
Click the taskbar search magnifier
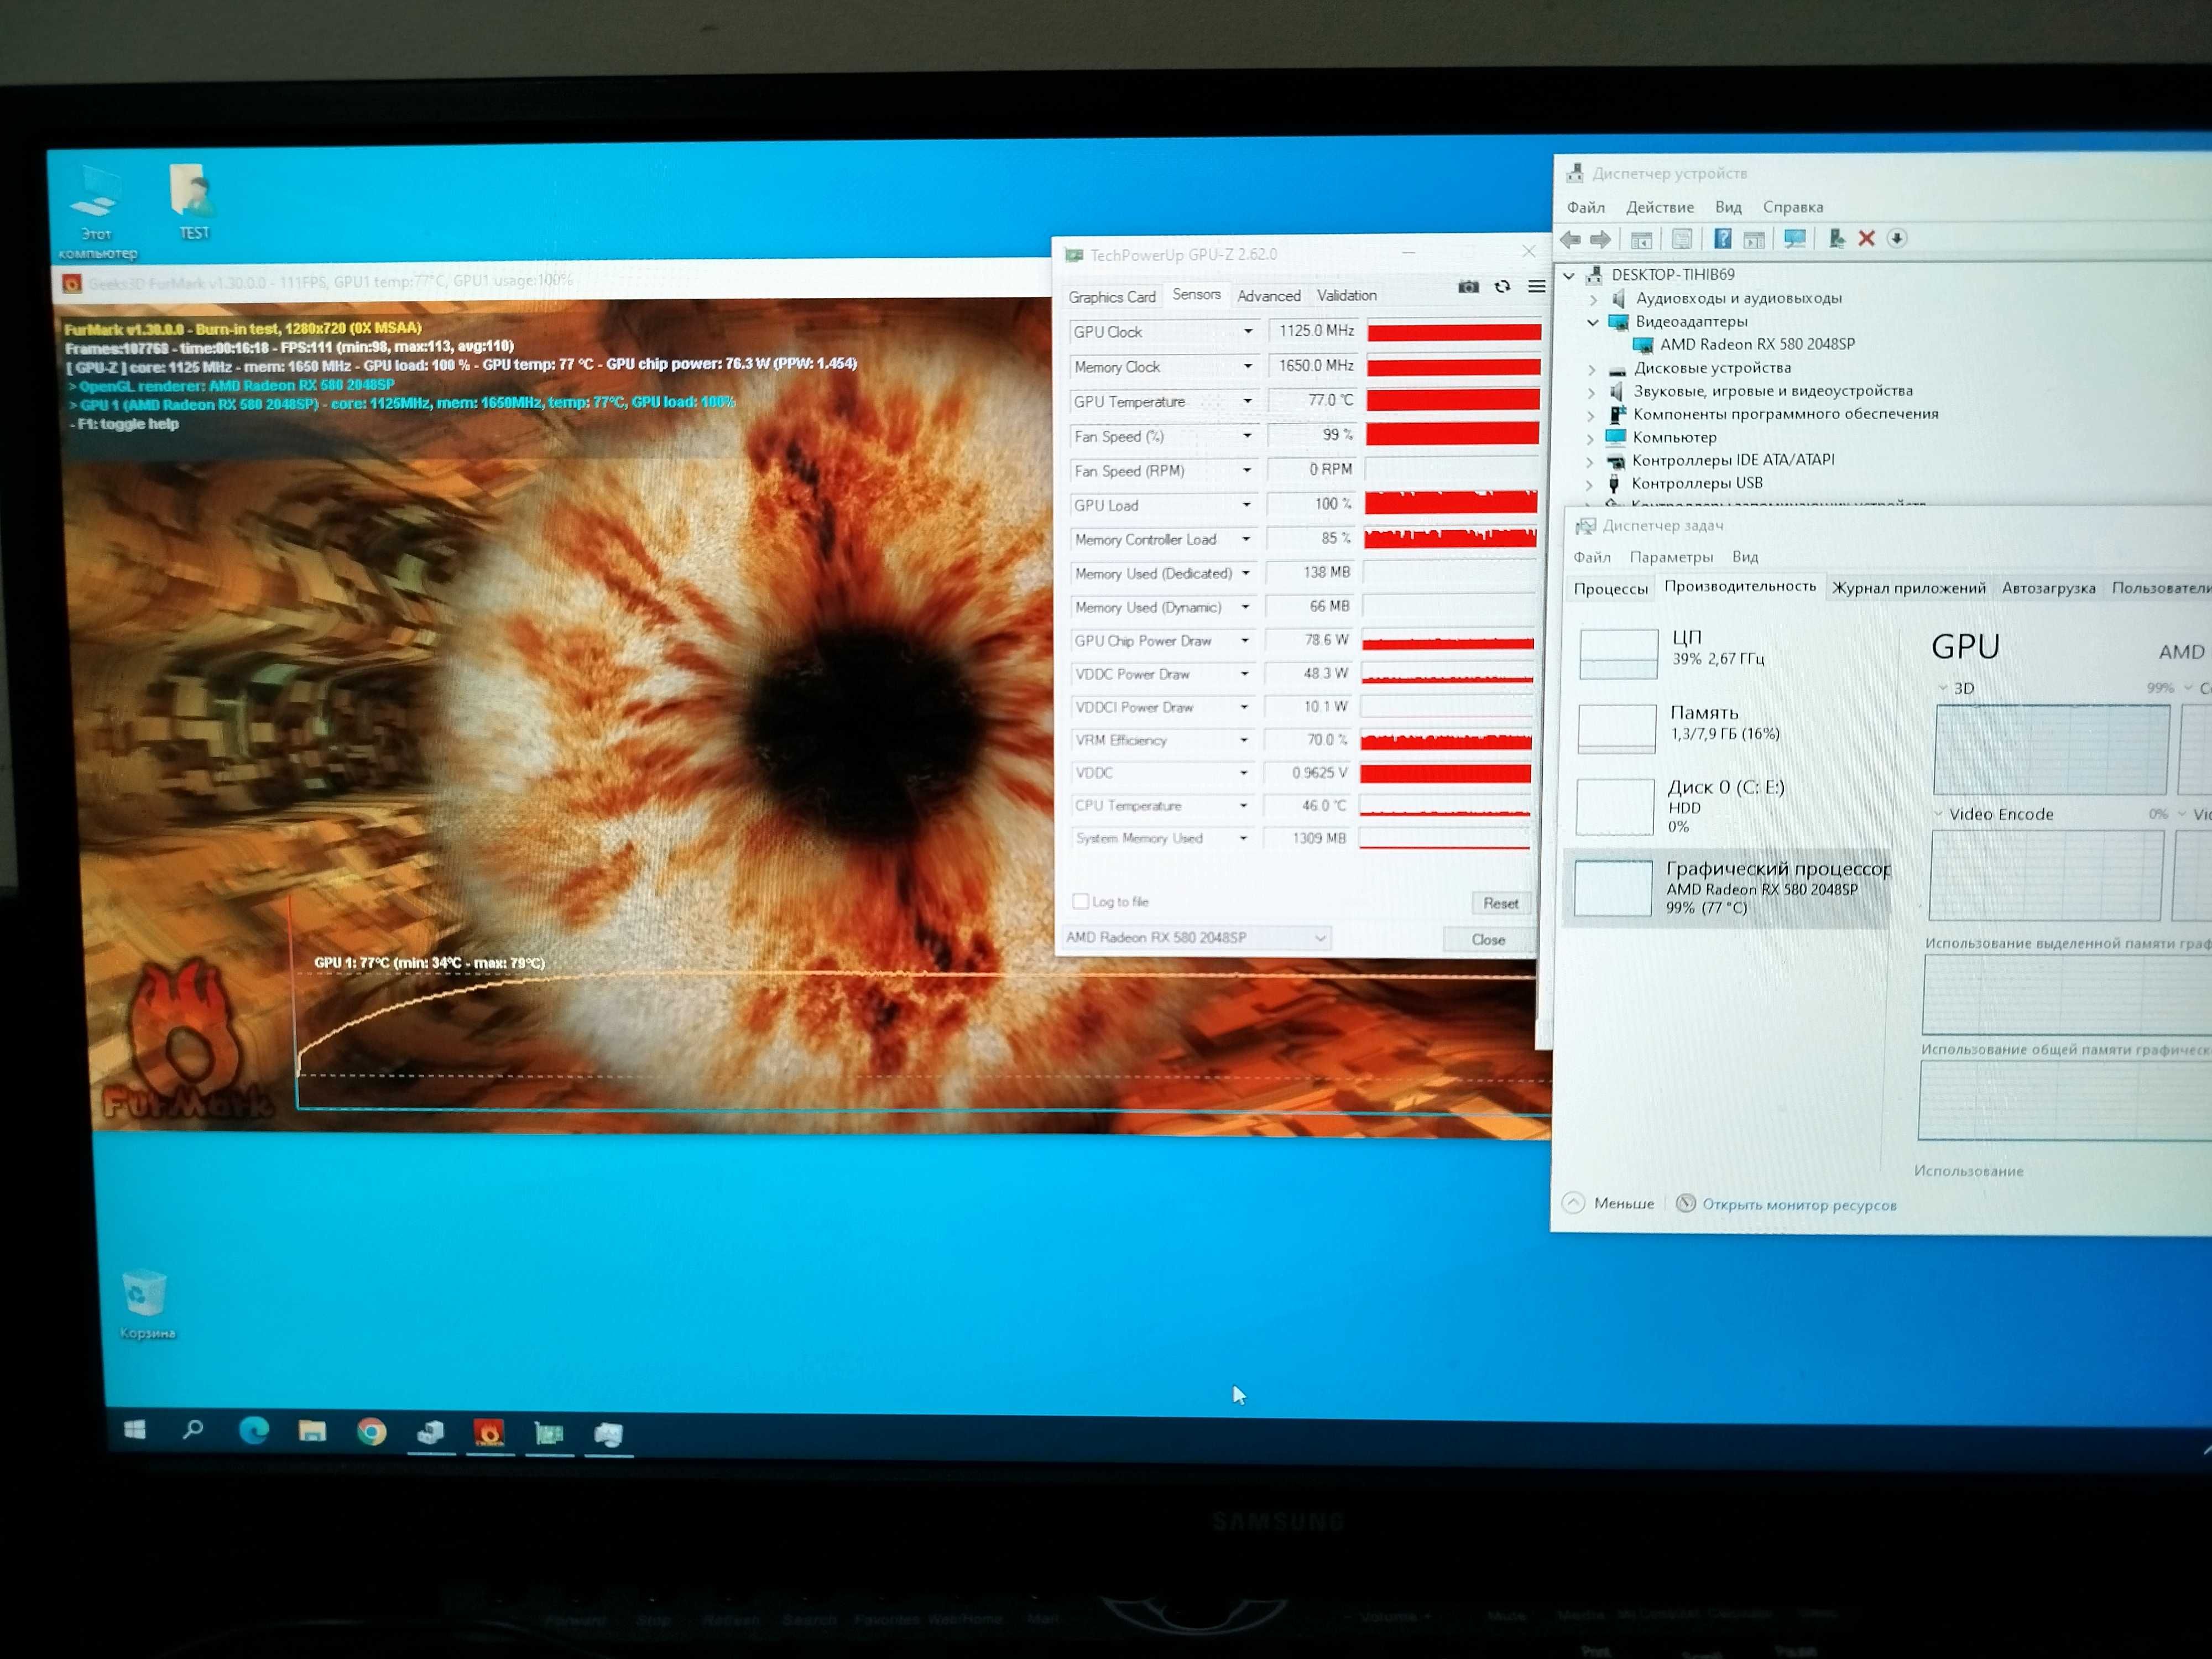click(193, 1430)
